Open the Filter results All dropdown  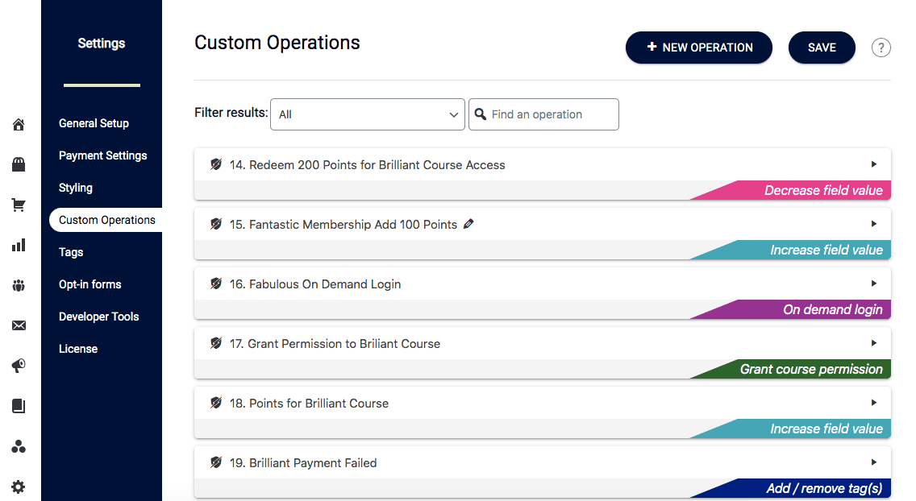367,114
